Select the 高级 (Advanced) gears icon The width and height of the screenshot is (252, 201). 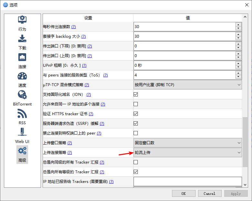(22, 151)
